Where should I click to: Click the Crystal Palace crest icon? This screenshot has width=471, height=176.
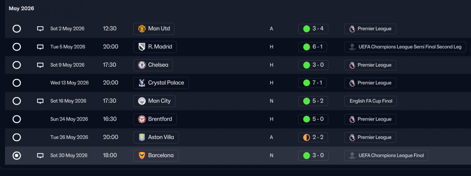[142, 83]
